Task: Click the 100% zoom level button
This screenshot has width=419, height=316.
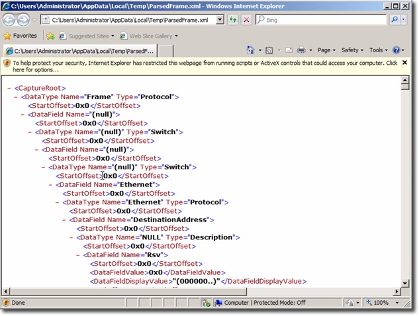Action: click(377, 303)
